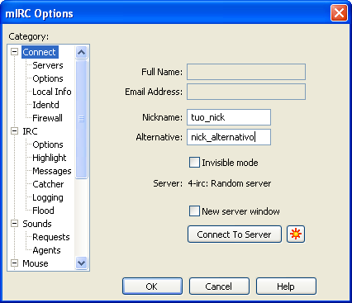Focus the Email Address field

point(246,92)
